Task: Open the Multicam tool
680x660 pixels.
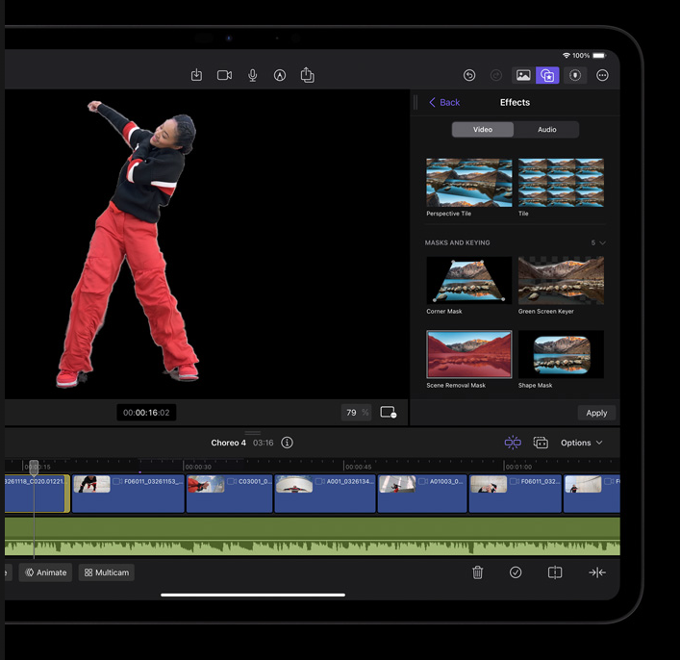Action: (x=106, y=572)
